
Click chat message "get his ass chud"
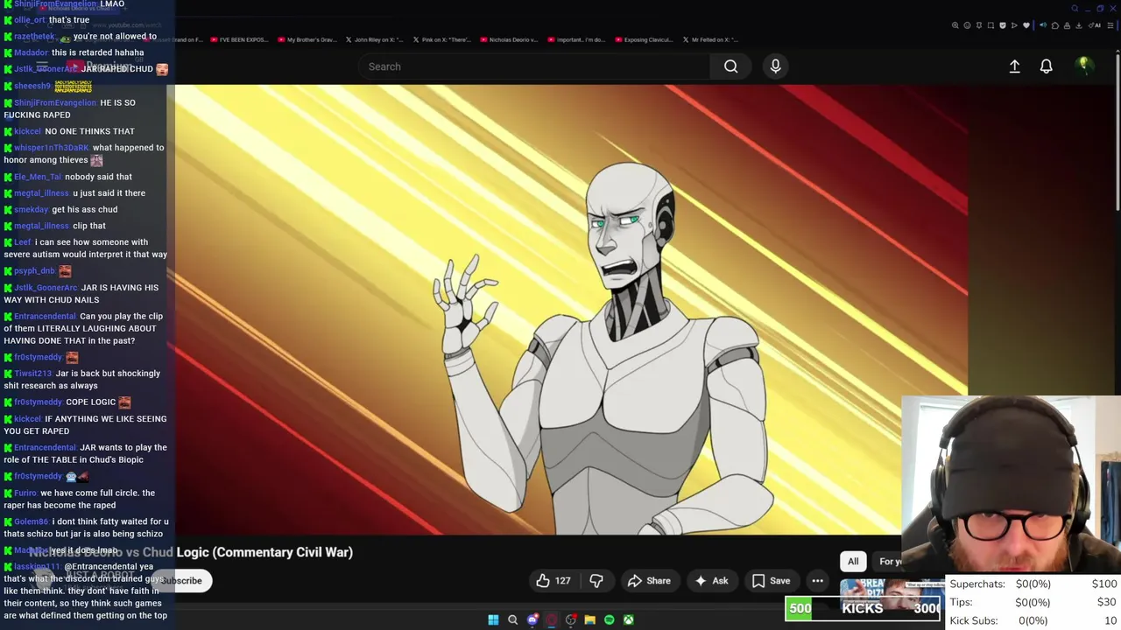[84, 209]
